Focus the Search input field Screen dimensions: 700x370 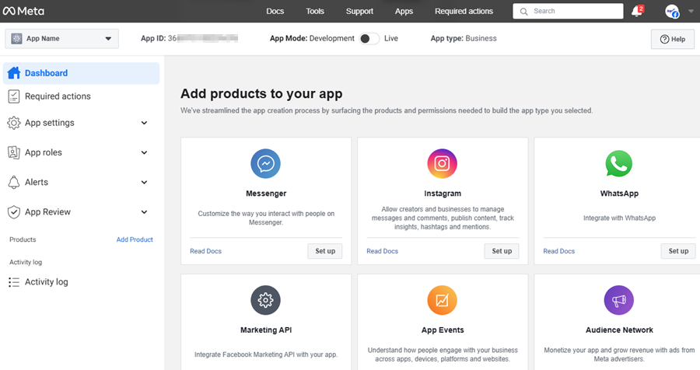click(569, 11)
